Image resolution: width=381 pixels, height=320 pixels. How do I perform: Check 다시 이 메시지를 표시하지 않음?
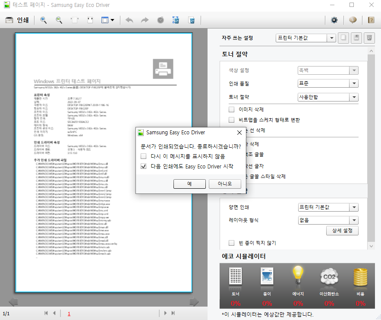144,156
